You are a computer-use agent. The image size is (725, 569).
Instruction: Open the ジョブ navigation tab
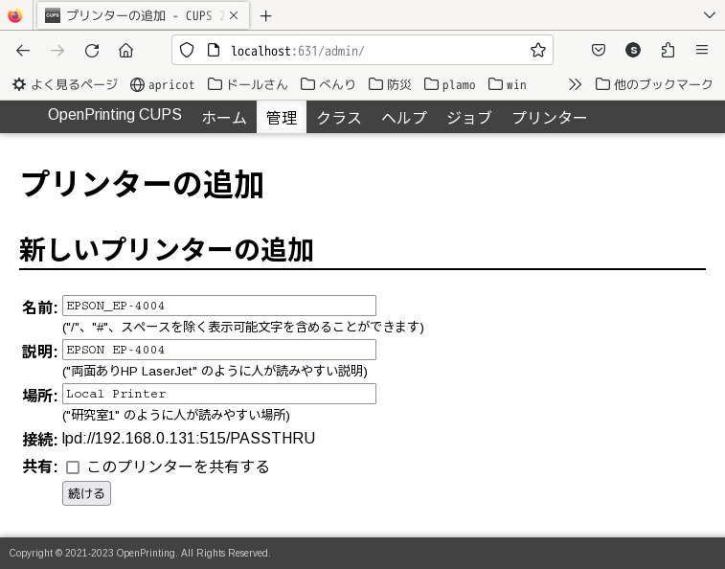pos(468,118)
